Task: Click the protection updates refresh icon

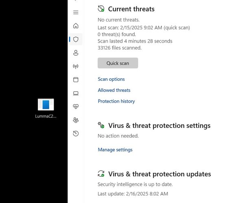Action: point(101,174)
